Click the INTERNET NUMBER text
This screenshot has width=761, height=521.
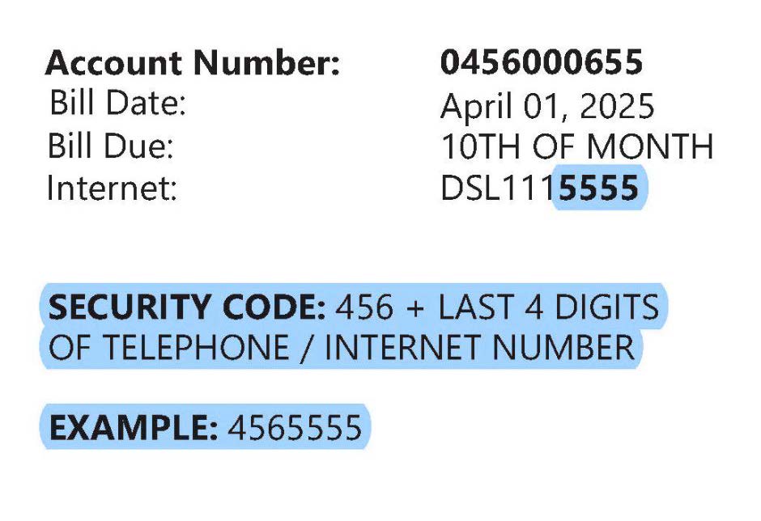[x=479, y=347]
